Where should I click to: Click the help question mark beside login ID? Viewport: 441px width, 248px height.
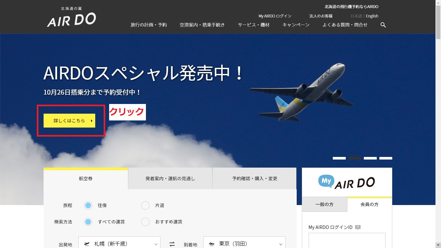coord(358,227)
